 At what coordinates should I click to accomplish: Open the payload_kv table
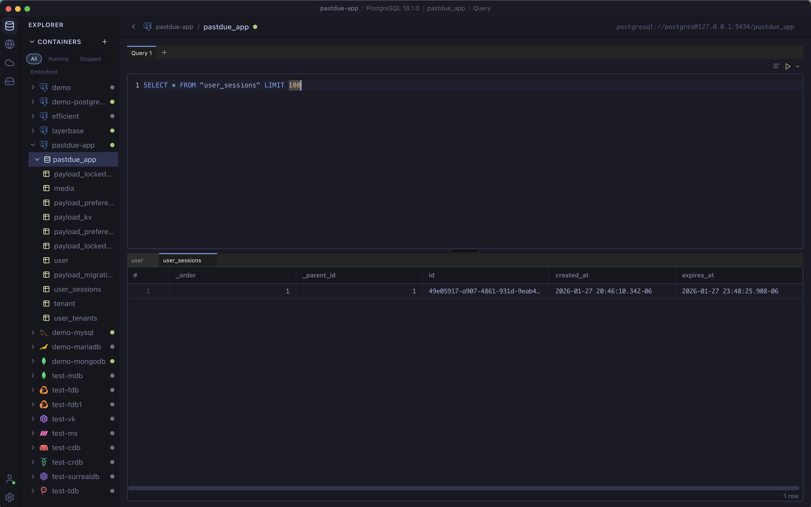[73, 217]
